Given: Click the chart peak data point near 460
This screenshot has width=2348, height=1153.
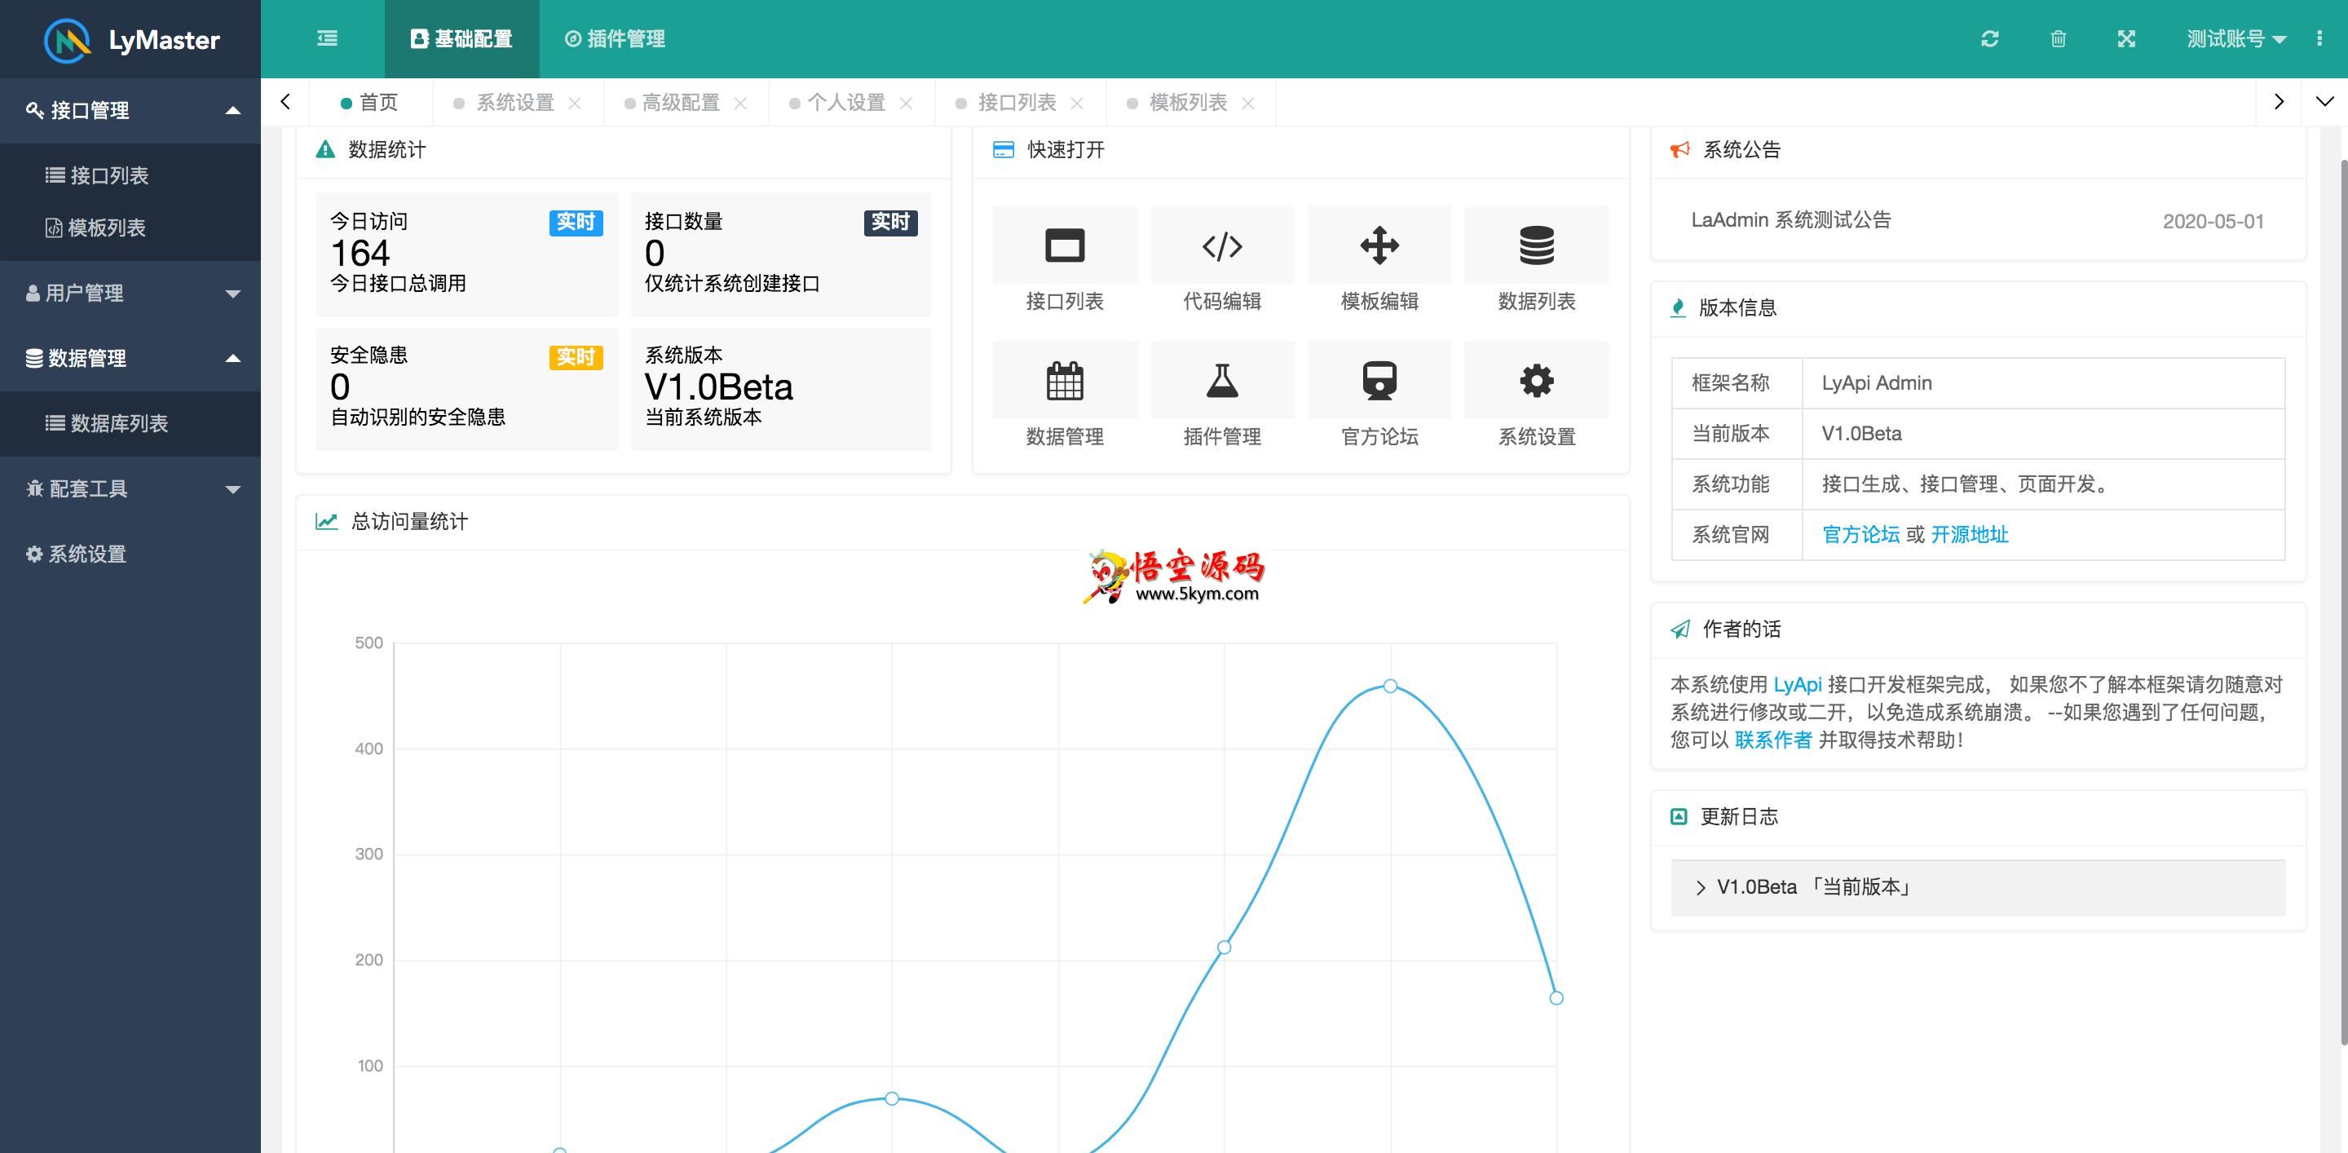Looking at the screenshot, I should coord(1390,686).
